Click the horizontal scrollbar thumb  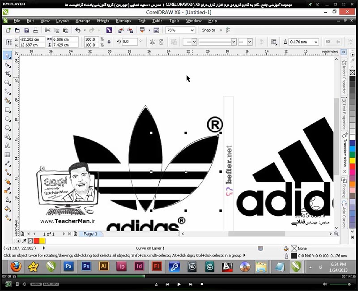(256, 234)
